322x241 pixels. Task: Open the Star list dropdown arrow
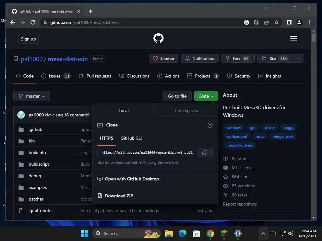pos(298,59)
